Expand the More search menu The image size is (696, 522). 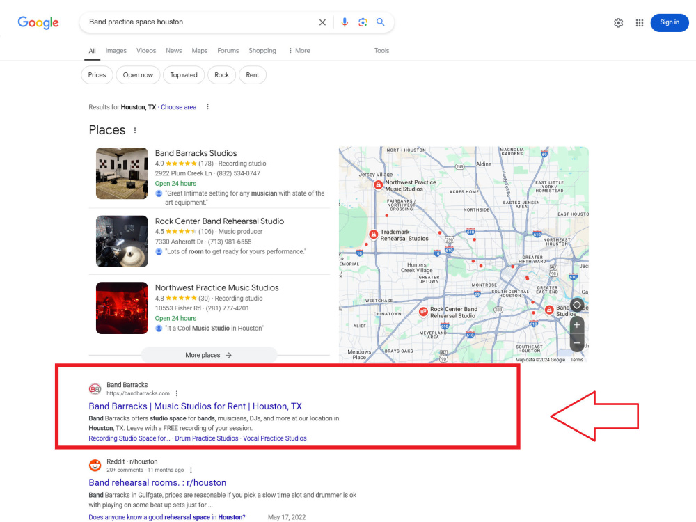(299, 51)
